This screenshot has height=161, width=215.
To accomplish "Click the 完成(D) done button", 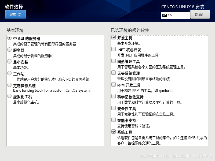I will [15, 14].
